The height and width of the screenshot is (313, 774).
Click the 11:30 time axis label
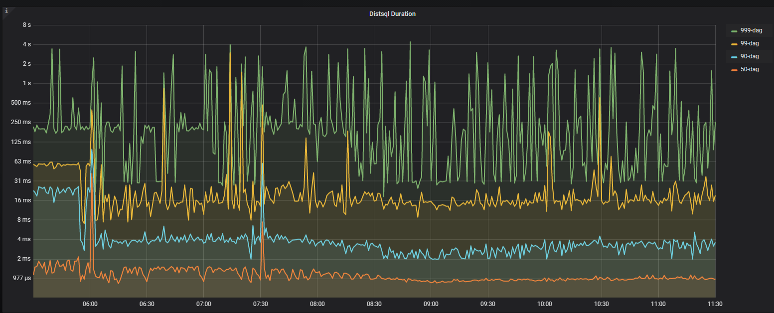(715, 304)
